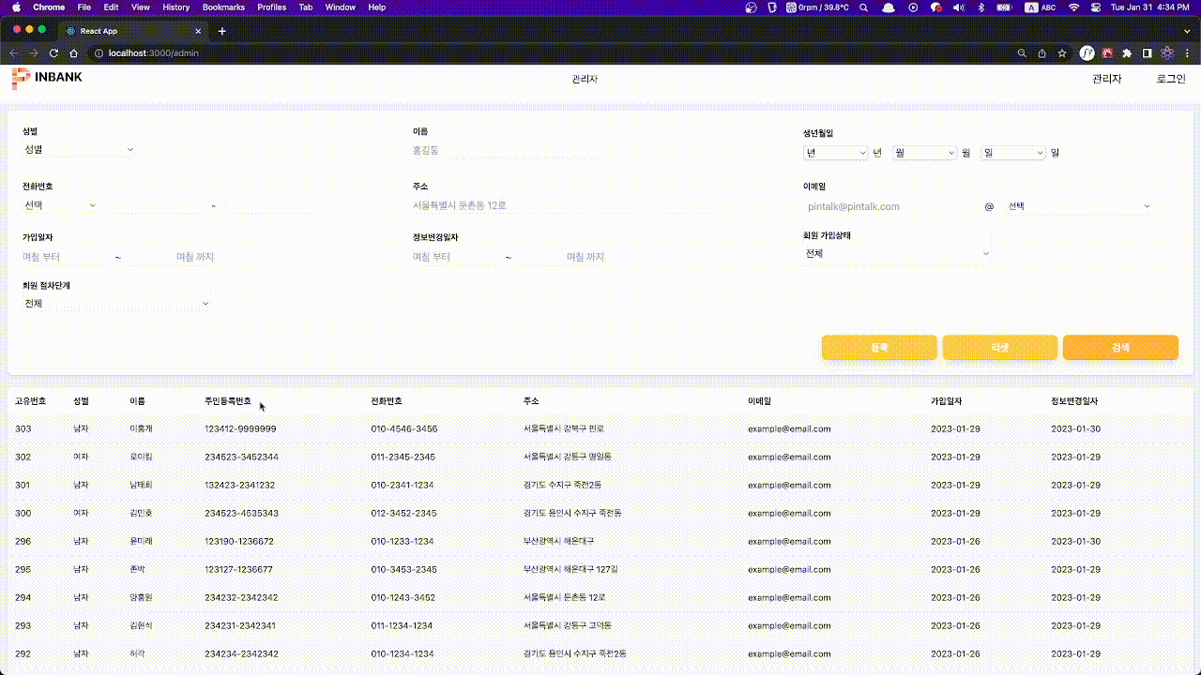
Task: Open the browser extensions puzzle icon
Action: tap(1128, 53)
